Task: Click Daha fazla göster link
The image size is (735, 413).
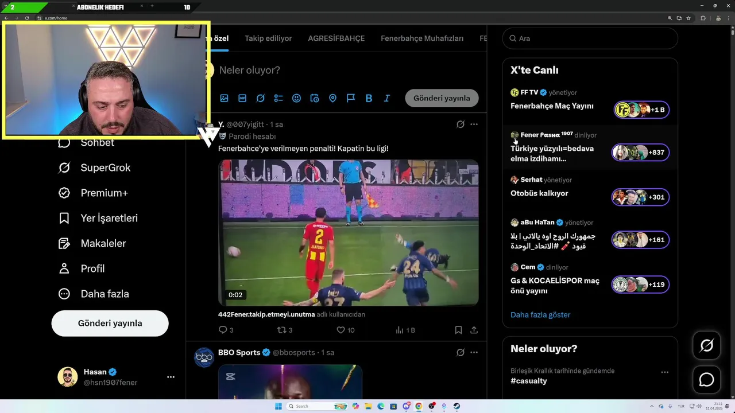Action: (x=540, y=315)
